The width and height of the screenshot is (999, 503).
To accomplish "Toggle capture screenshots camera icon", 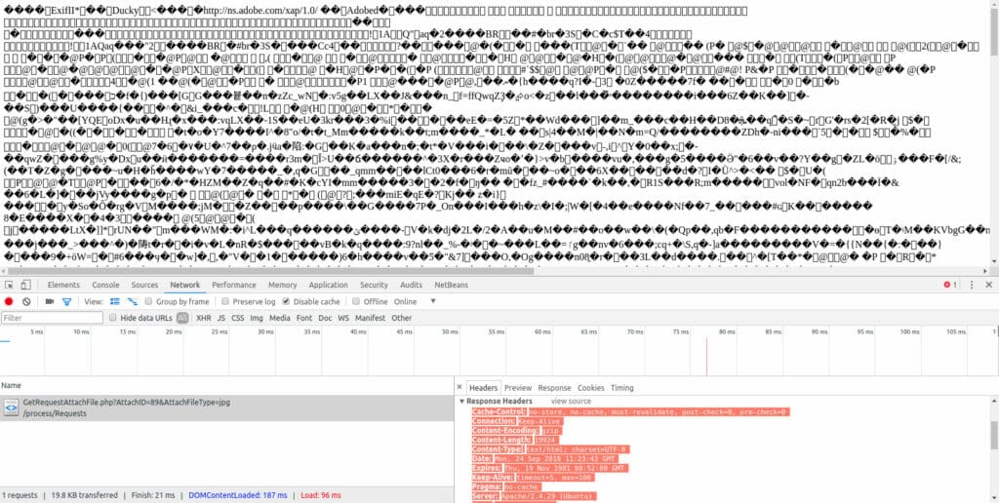I will click(x=50, y=301).
